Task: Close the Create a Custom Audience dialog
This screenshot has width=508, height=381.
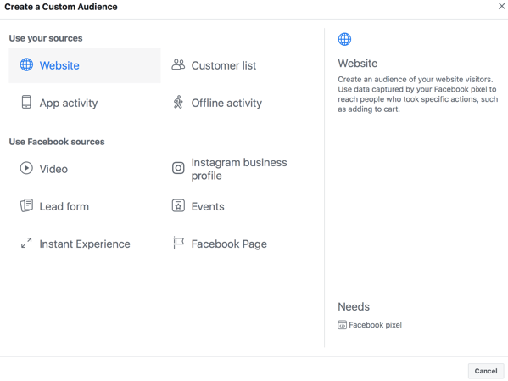Action: tap(501, 6)
